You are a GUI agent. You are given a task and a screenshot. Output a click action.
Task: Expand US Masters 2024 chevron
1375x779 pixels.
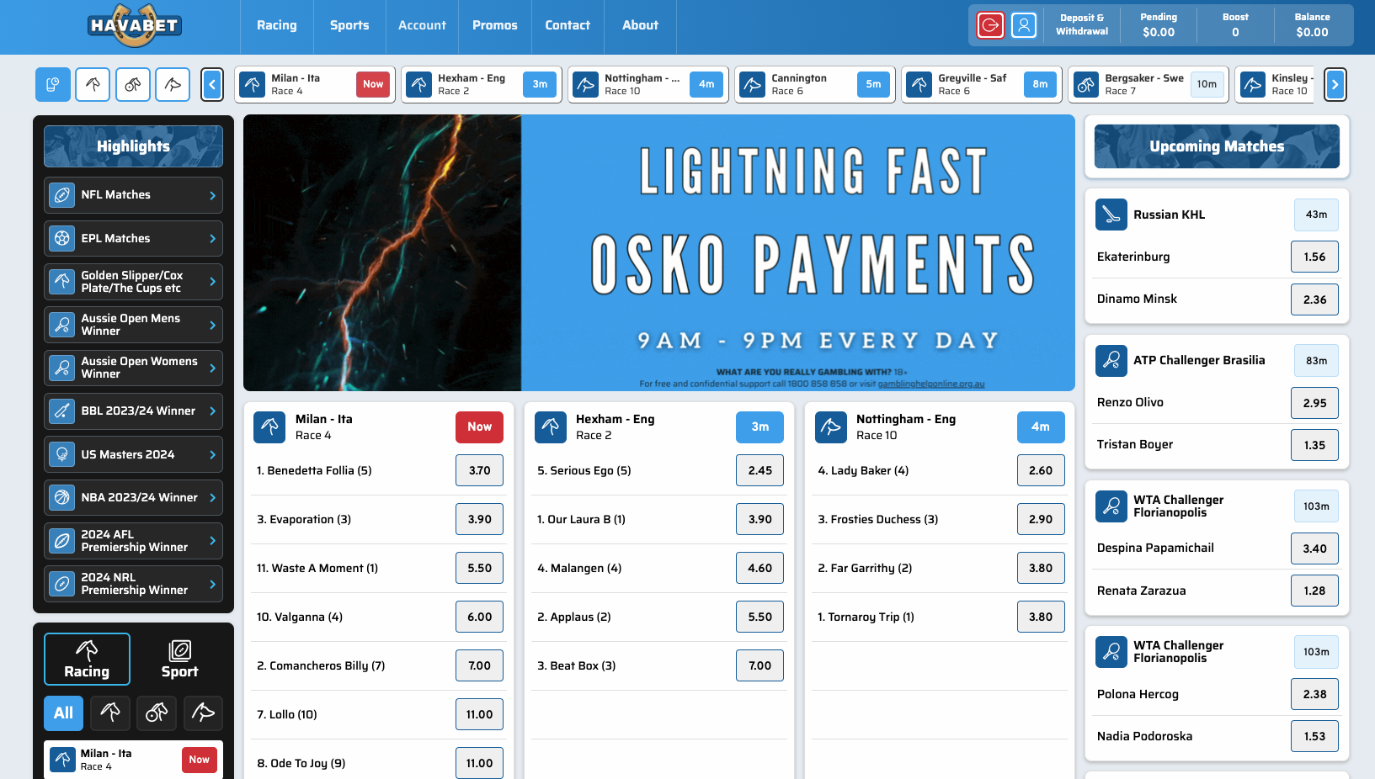coord(212,454)
